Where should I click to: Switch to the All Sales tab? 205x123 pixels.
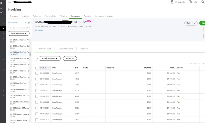(63, 16)
